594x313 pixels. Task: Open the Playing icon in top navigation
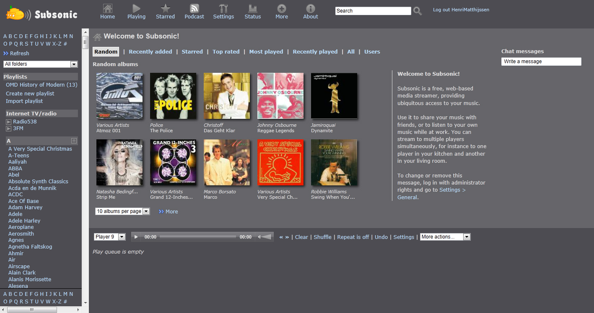point(136,8)
